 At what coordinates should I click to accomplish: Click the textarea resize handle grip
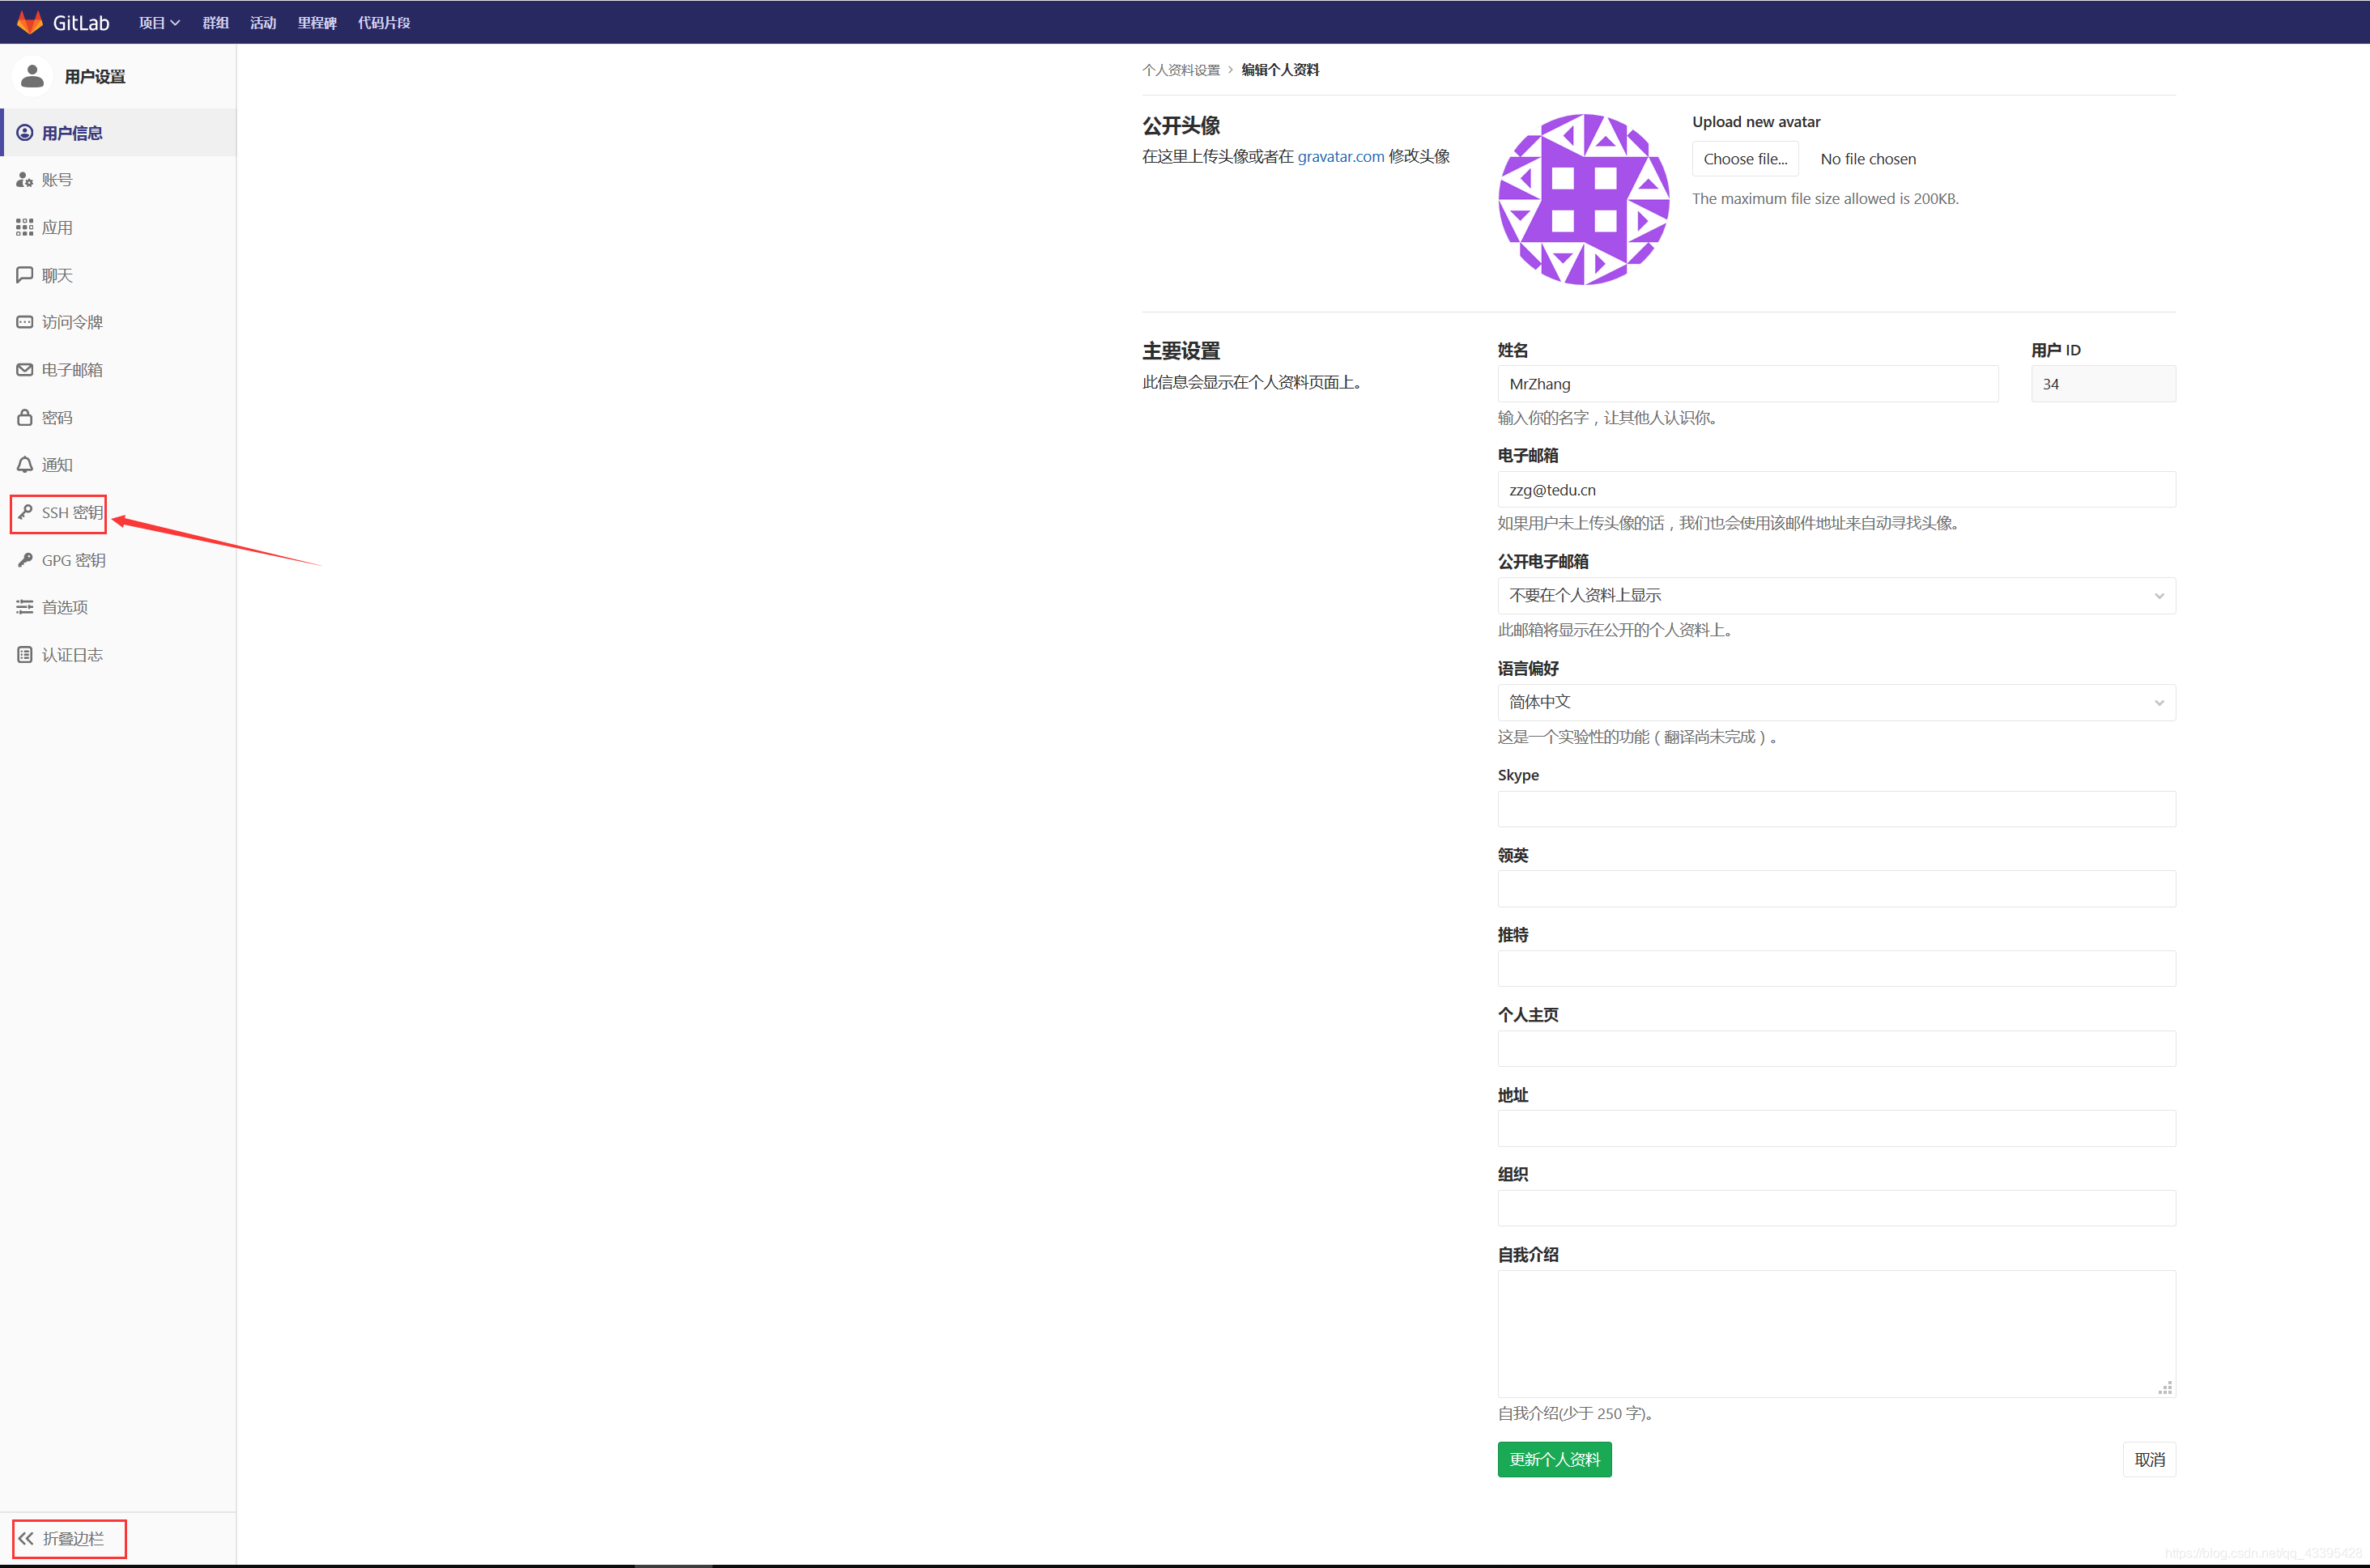[x=2165, y=1388]
